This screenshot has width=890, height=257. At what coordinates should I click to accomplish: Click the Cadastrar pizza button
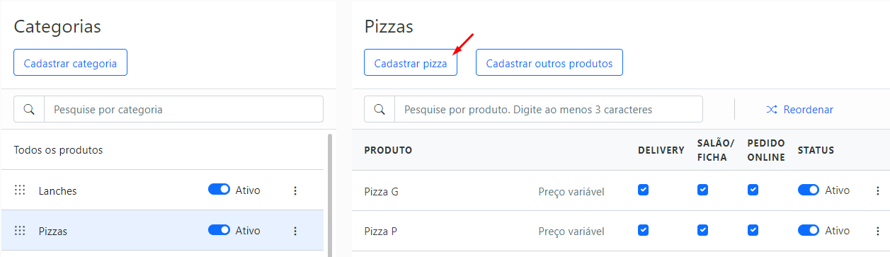click(411, 62)
